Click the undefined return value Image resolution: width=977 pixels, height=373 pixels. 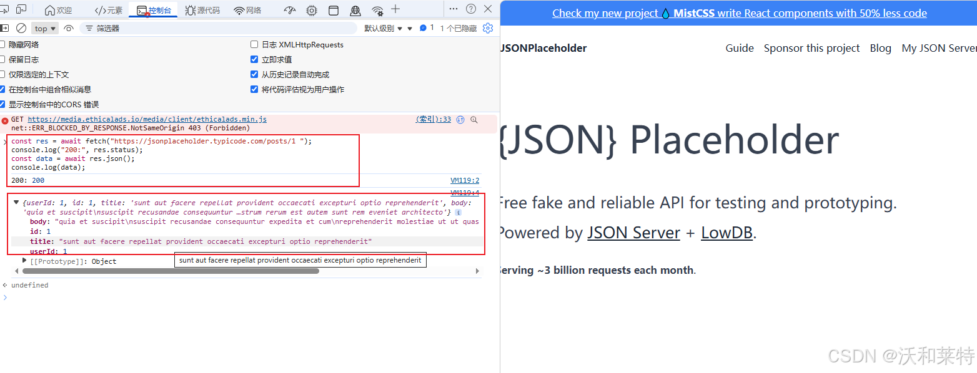(29, 285)
